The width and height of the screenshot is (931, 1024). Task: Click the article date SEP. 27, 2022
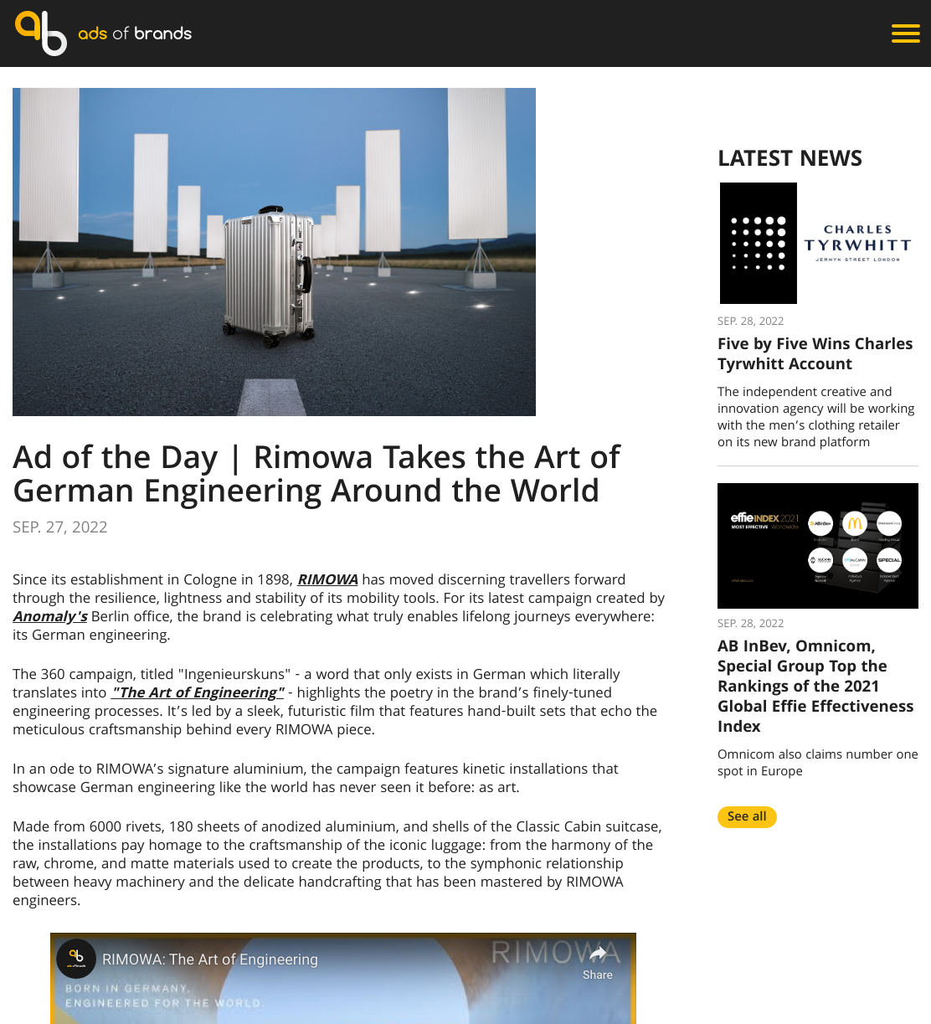coord(60,527)
